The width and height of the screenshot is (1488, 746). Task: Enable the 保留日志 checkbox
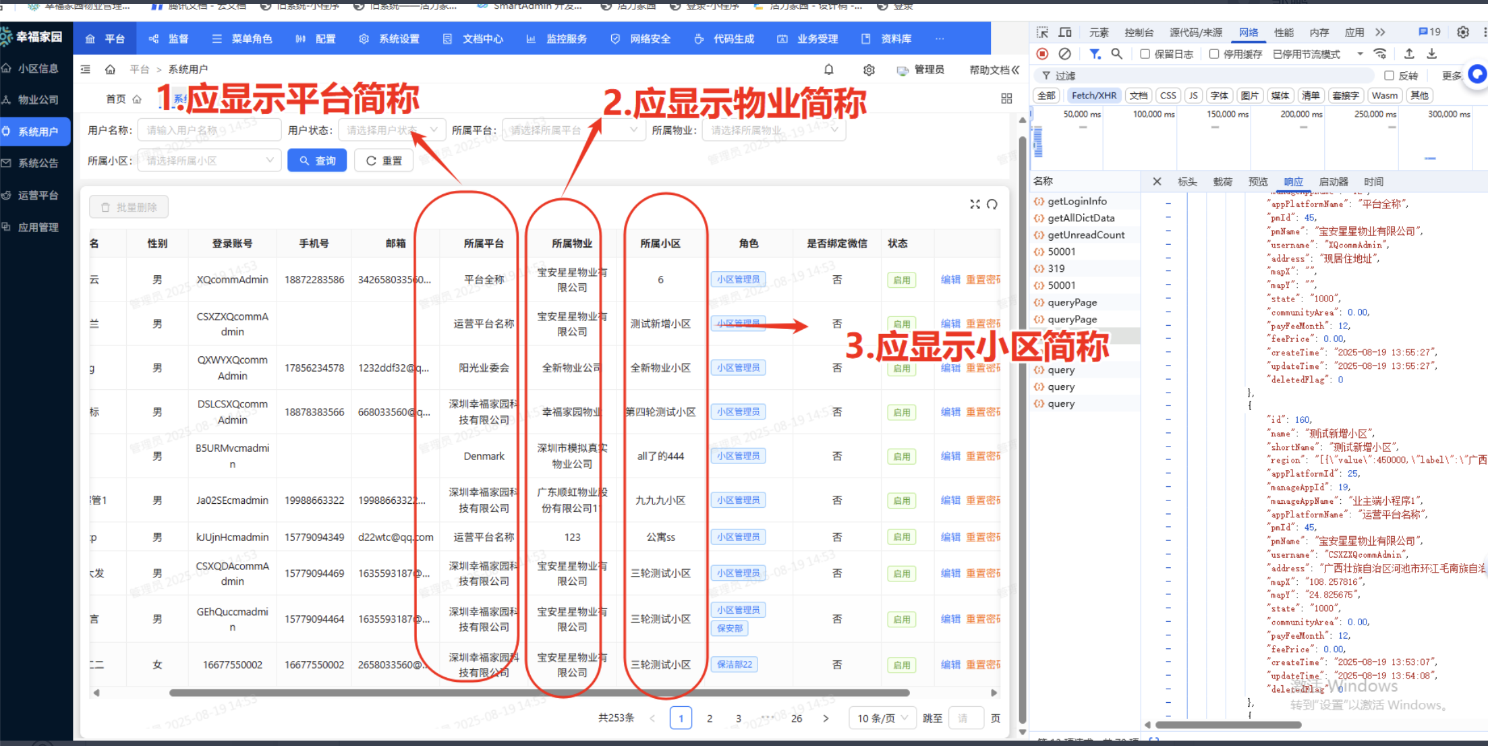click(1145, 53)
